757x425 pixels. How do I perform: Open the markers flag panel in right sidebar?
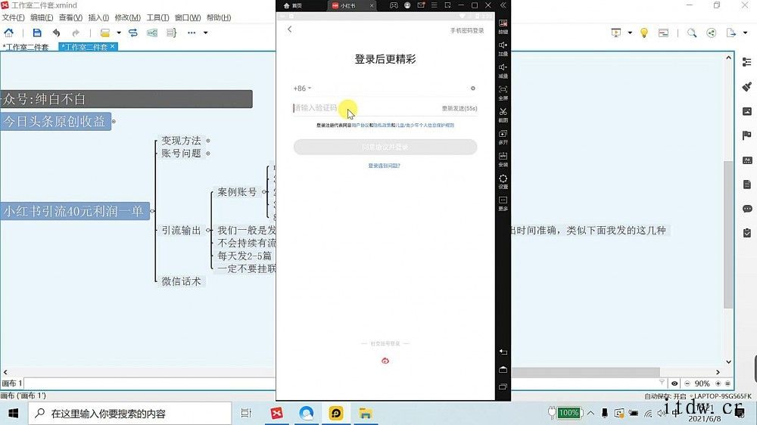tap(747, 135)
